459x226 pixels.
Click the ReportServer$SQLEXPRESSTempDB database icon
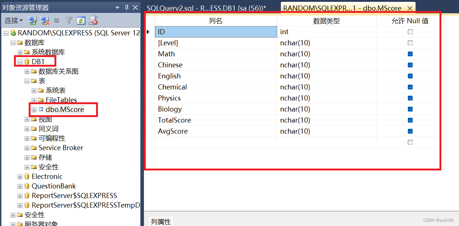pyautogui.click(x=27, y=205)
